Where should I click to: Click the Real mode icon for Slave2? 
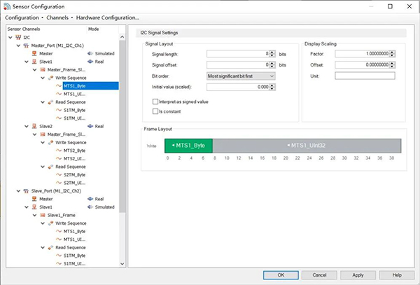click(x=90, y=126)
